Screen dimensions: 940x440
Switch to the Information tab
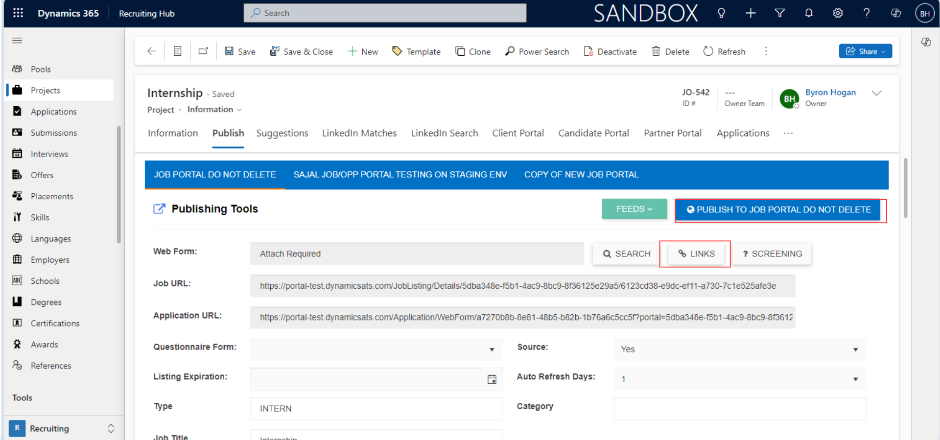click(x=173, y=133)
